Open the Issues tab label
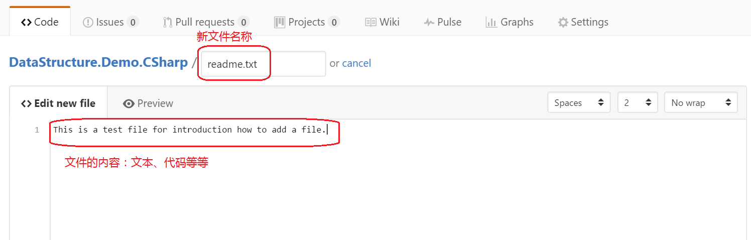 coord(110,22)
